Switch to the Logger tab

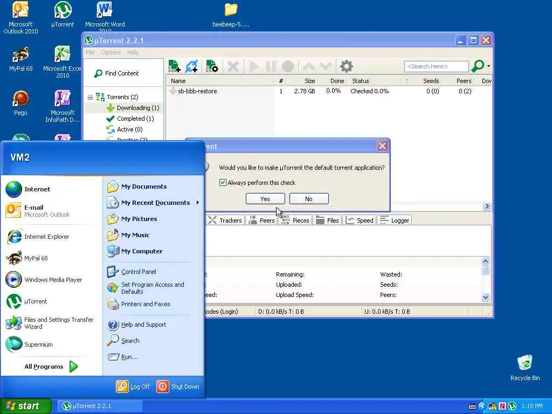pos(395,220)
